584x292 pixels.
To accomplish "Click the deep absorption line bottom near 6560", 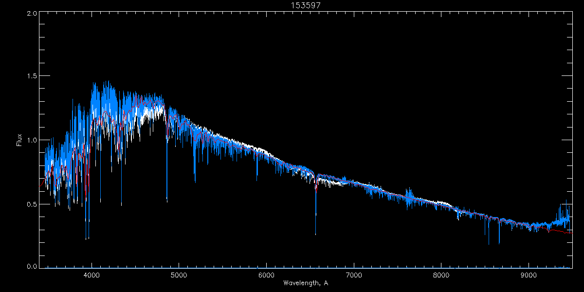I will point(315,234).
